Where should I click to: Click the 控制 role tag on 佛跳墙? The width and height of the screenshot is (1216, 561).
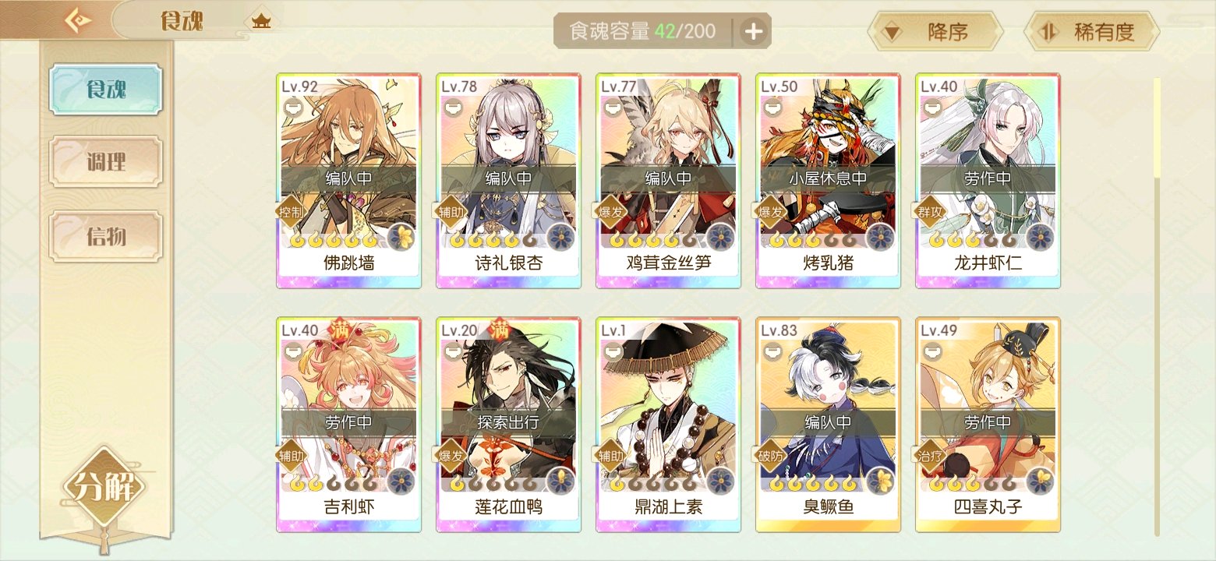pos(292,211)
